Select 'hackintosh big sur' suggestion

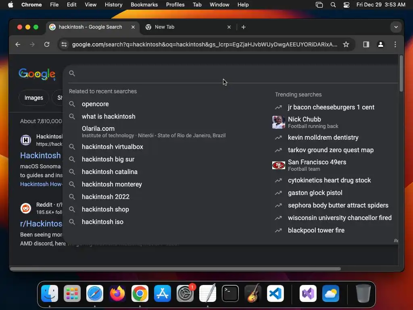108,159
